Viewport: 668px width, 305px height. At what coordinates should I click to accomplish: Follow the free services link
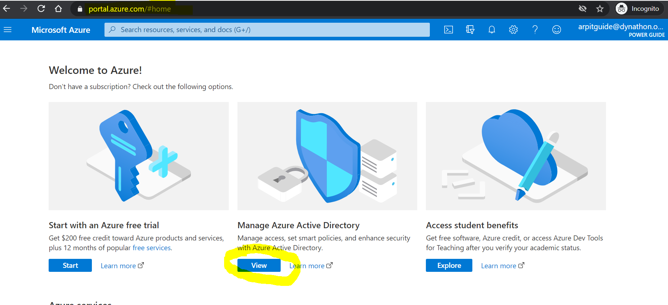tap(152, 248)
